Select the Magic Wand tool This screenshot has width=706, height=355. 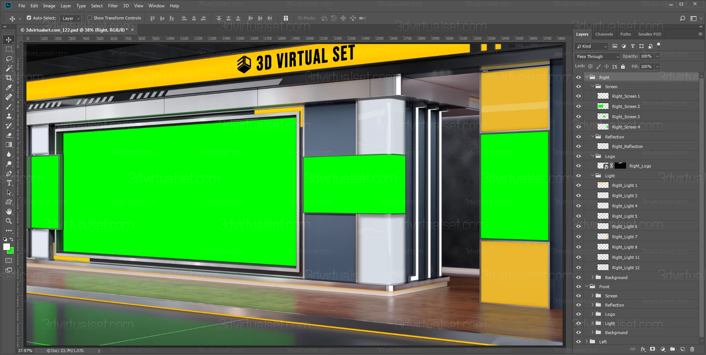tap(9, 68)
